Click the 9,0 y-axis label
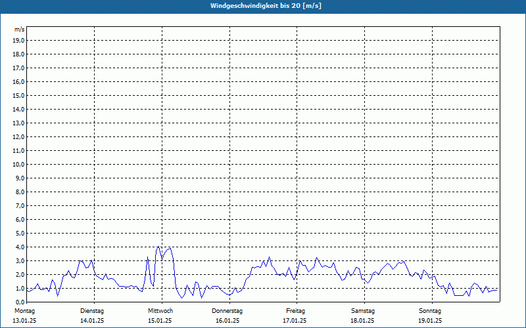The image size is (526, 328). pyautogui.click(x=20, y=178)
